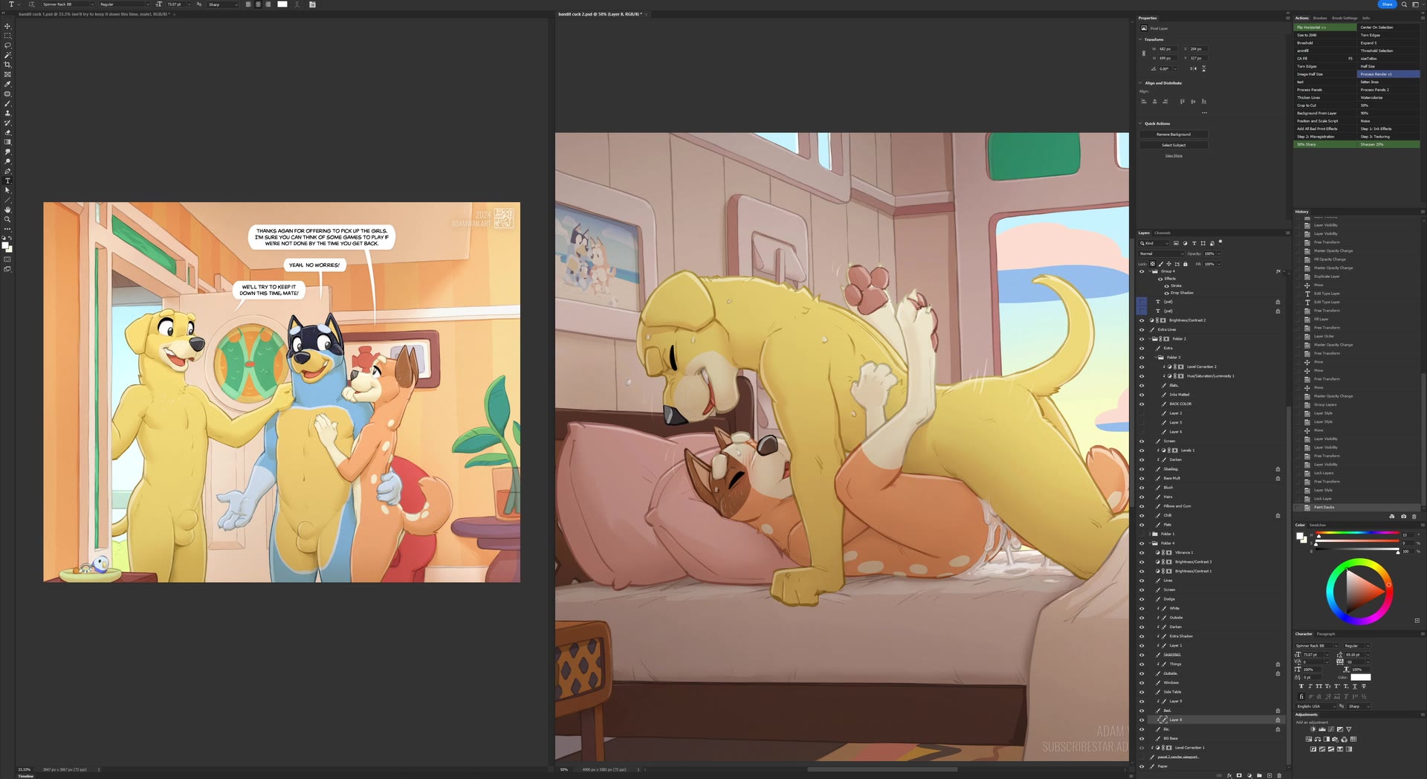Click the type layer filter icon in Layers
This screenshot has height=779, width=1427.
1194,243
